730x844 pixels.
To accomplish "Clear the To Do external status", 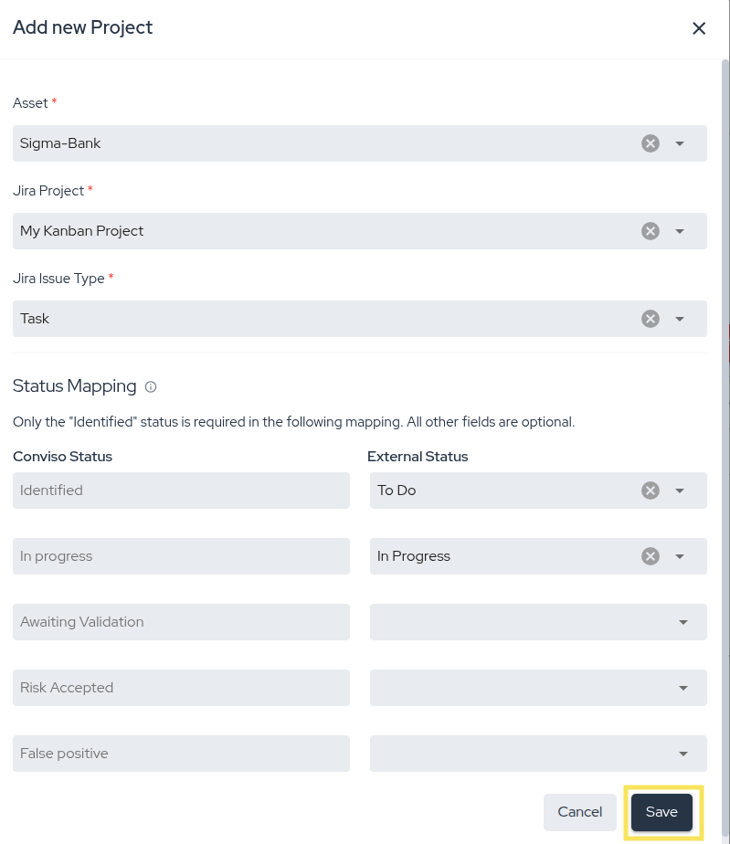I will pos(650,491).
